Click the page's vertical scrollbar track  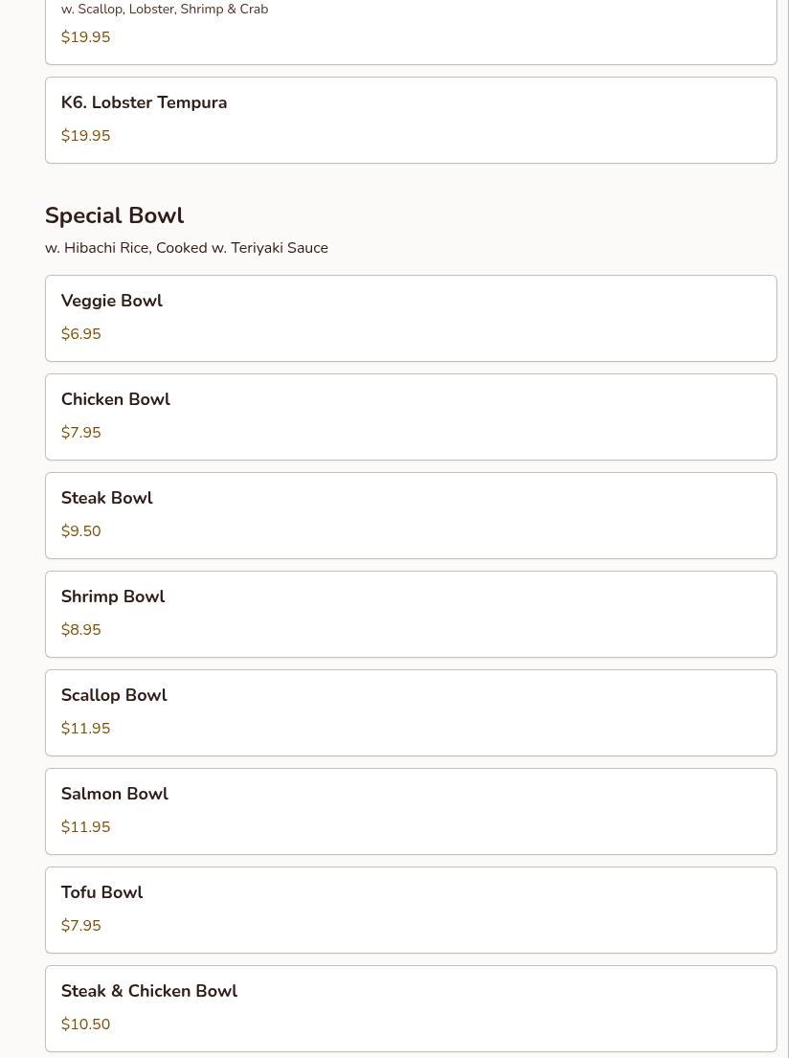797,529
